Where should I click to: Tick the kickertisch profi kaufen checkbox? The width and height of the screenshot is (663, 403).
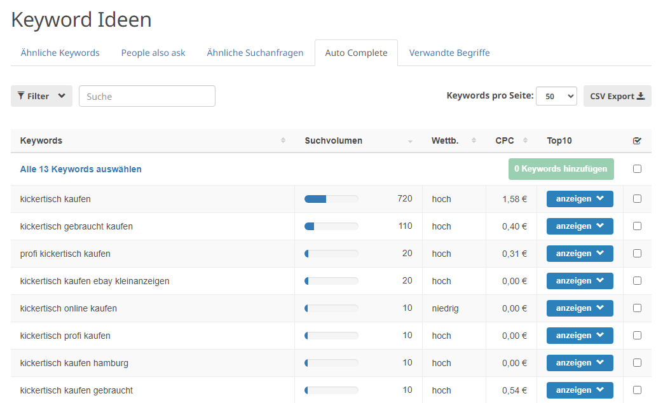click(x=637, y=336)
